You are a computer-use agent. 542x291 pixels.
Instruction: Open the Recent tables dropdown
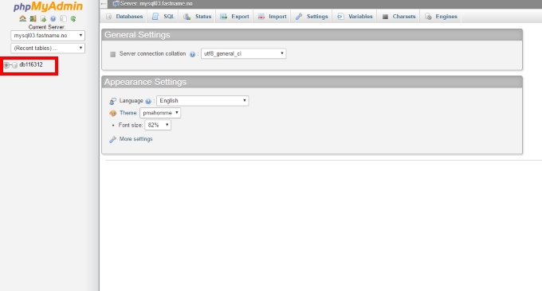[x=48, y=48]
